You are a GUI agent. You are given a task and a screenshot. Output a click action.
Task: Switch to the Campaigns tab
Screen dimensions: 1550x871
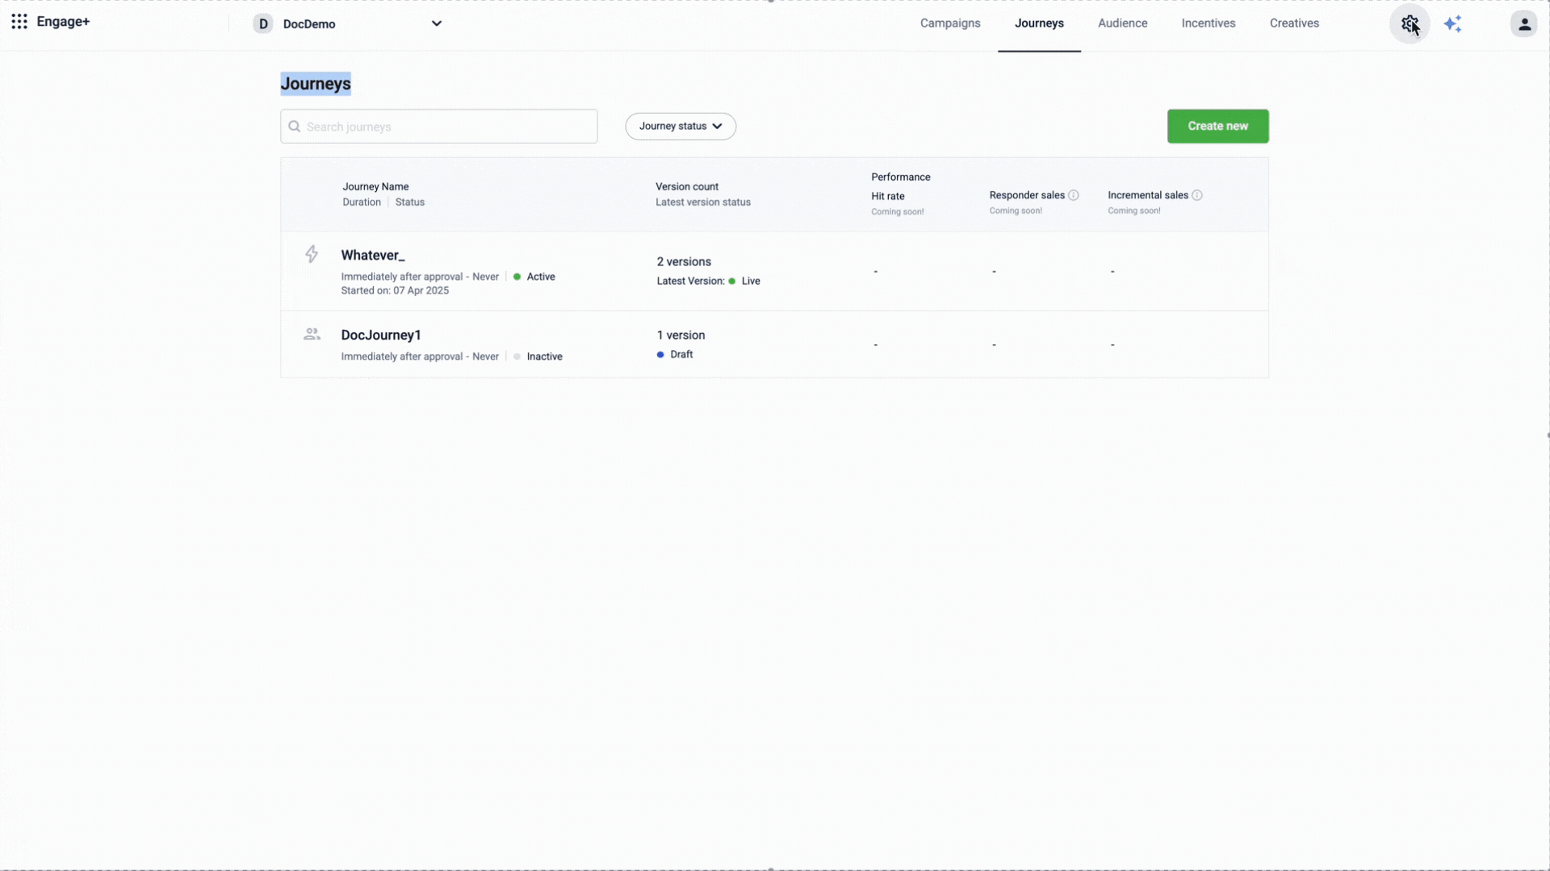[950, 23]
